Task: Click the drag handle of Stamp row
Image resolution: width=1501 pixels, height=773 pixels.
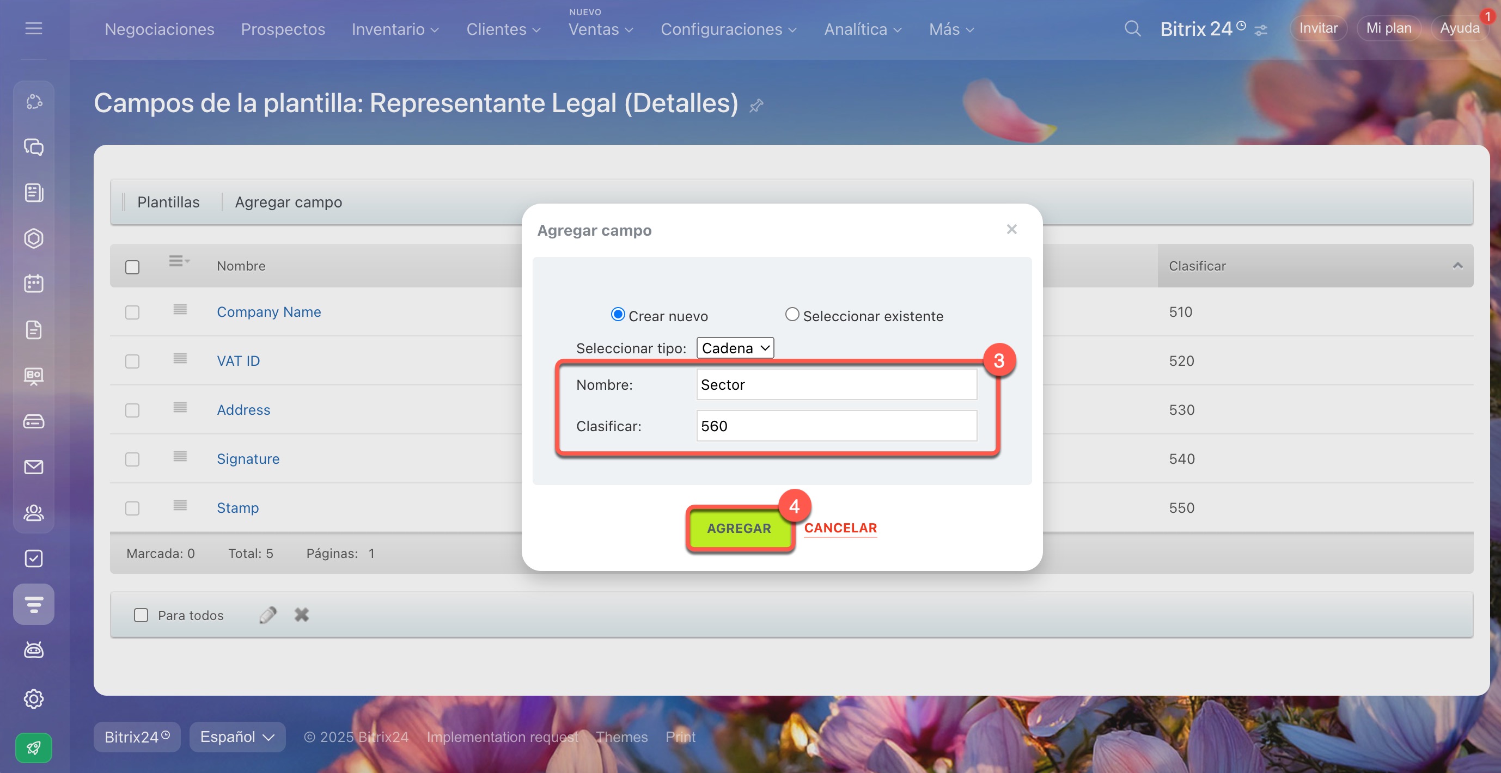Action: click(x=180, y=505)
